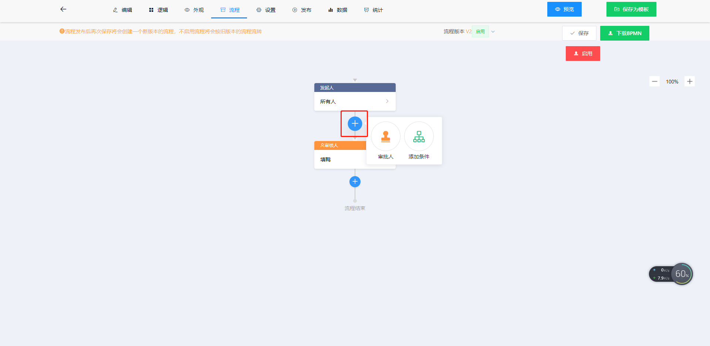The image size is (710, 346).
Task: Open the 设置 tab
Action: (x=266, y=10)
